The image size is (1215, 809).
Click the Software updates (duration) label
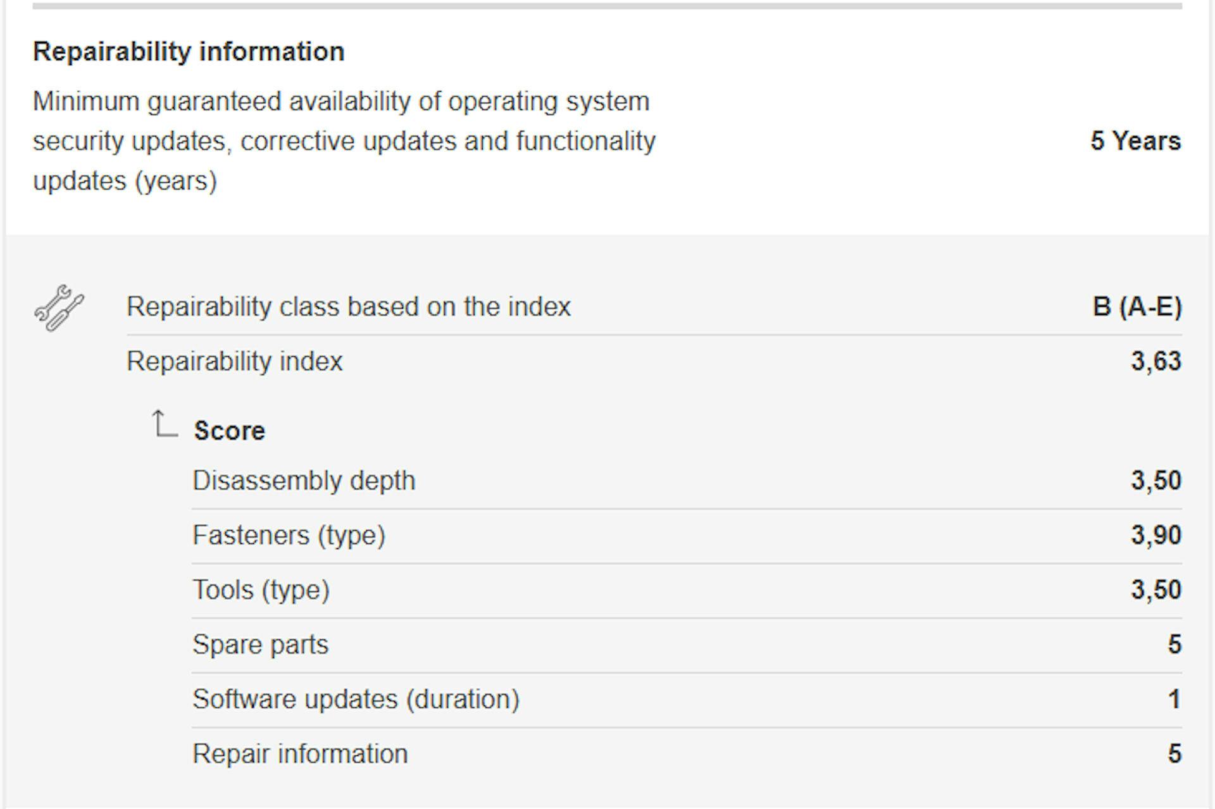point(356,700)
